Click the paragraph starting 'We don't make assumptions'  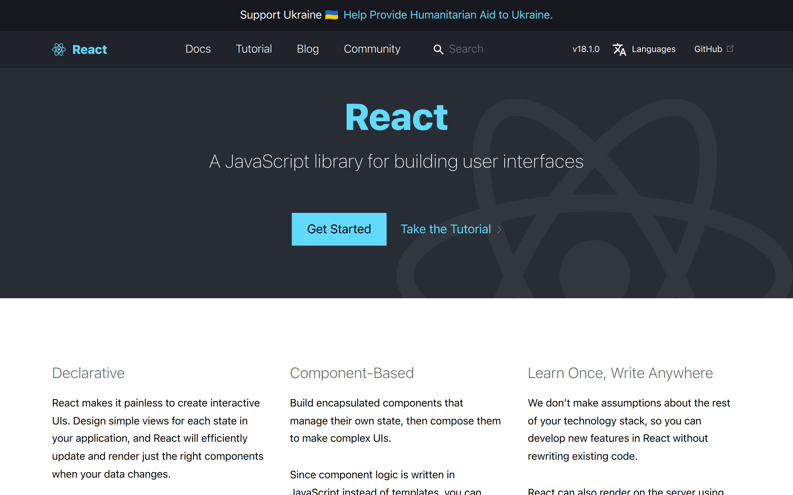click(x=629, y=429)
